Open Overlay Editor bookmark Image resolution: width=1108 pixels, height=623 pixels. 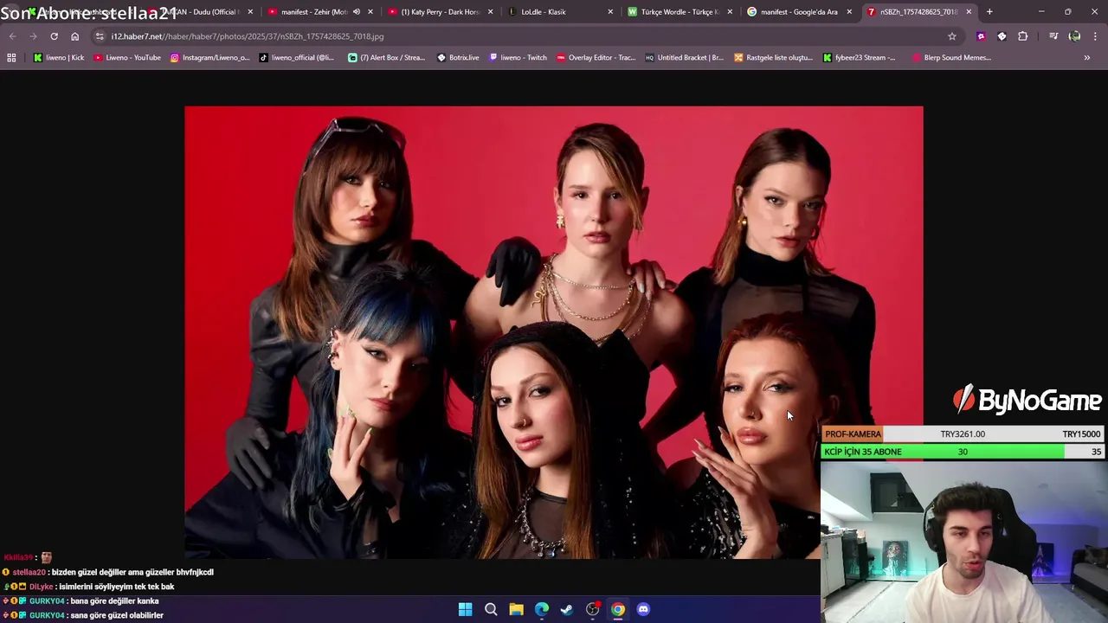(596, 58)
